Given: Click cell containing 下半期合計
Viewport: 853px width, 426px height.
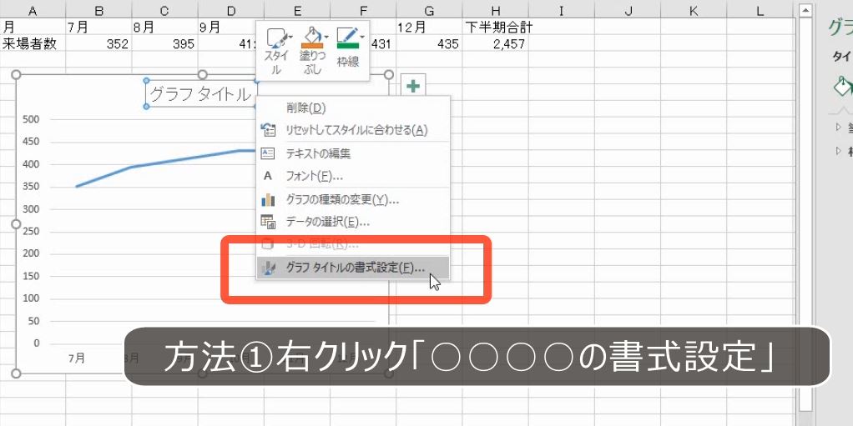Looking at the screenshot, I should [498, 28].
